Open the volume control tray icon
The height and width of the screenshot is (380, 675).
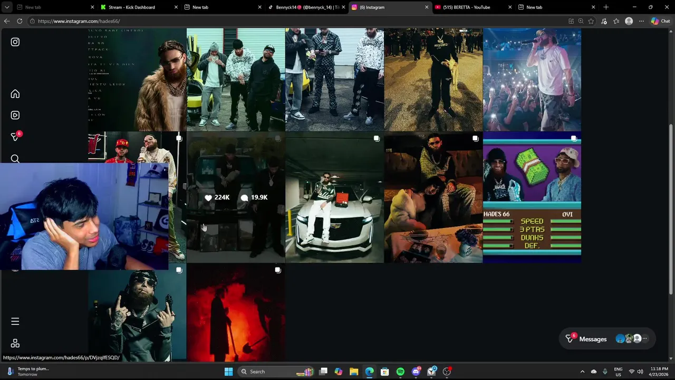pyautogui.click(x=640, y=372)
